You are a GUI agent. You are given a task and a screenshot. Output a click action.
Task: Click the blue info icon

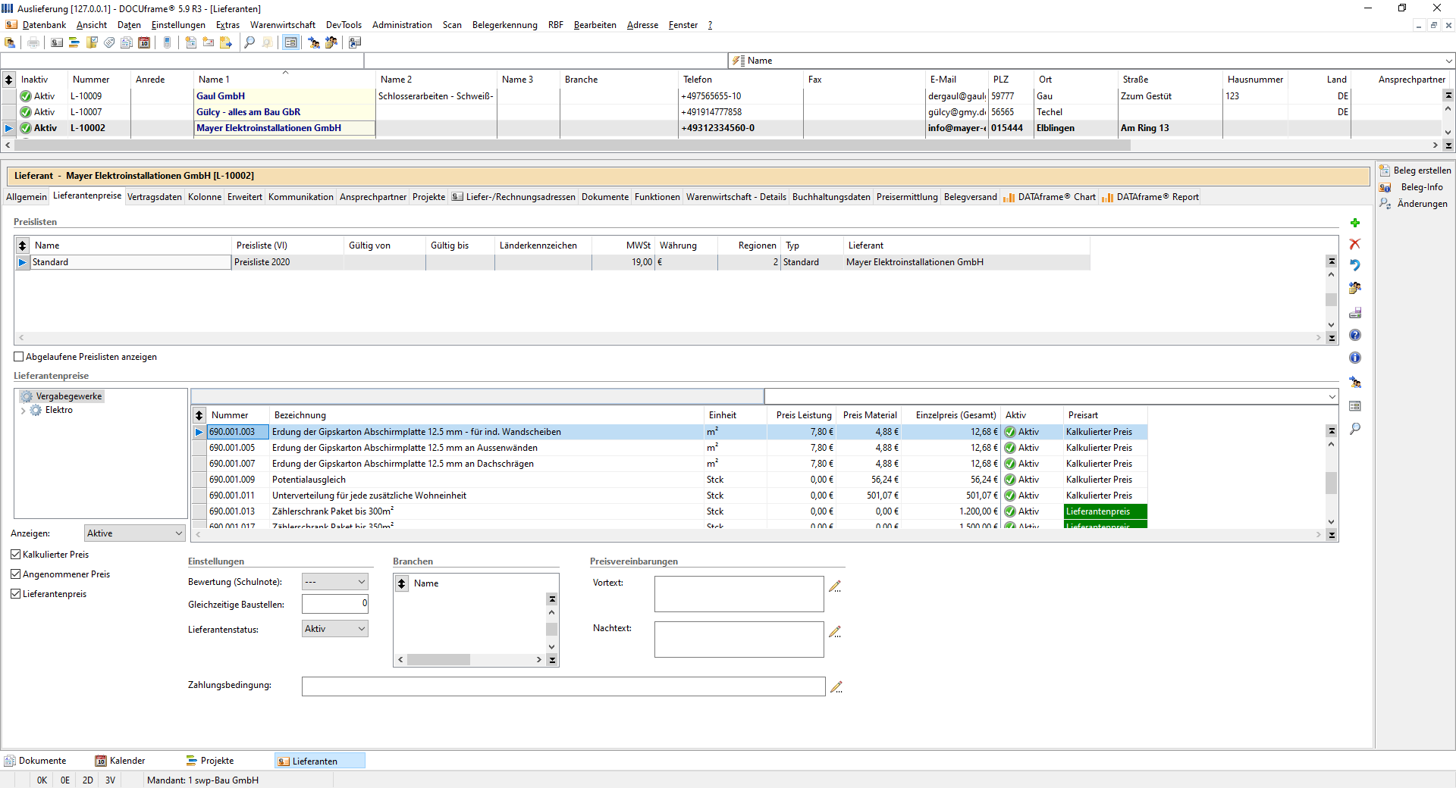1355,358
